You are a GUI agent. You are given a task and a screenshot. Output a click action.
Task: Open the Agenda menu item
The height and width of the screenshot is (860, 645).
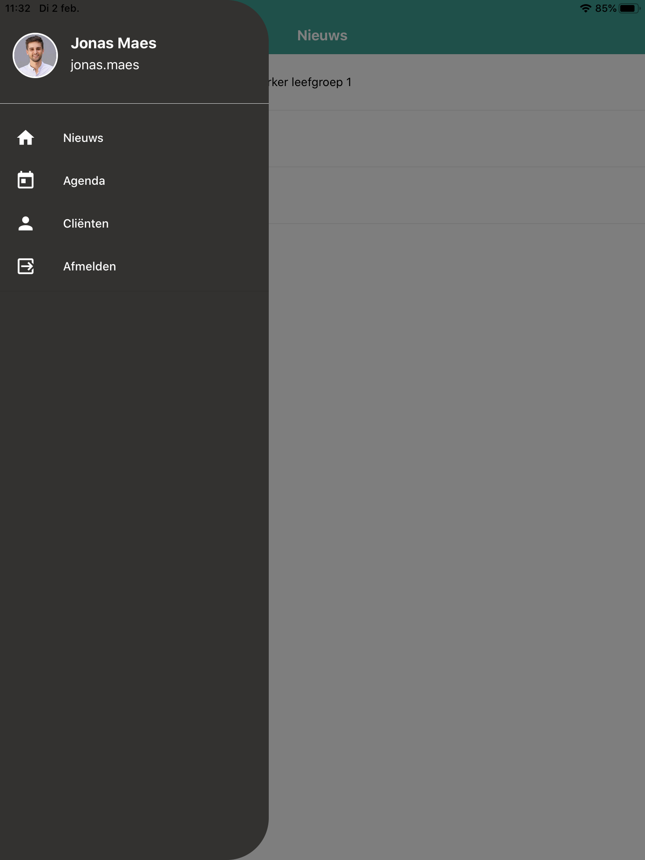click(x=134, y=181)
